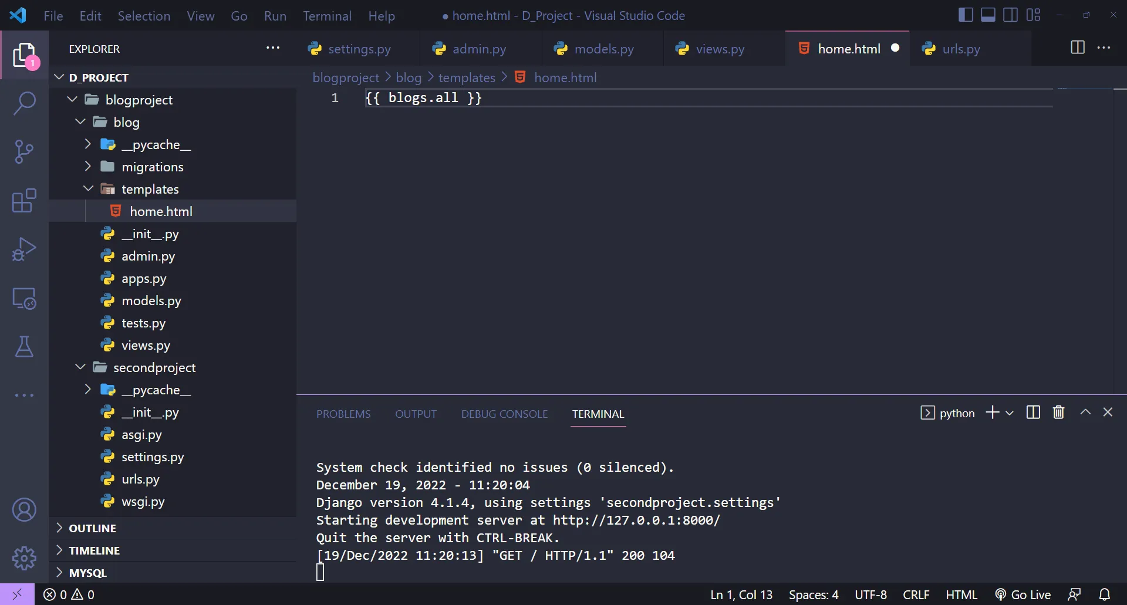Viewport: 1127px width, 605px height.
Task: Open wsgi.py in secondproject folder
Action: click(x=173, y=501)
